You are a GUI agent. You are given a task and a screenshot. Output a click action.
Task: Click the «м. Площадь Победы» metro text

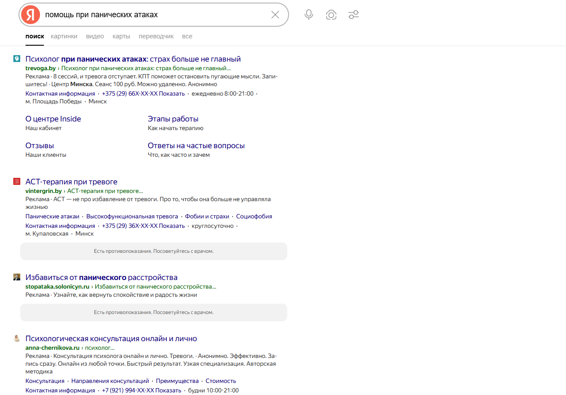[x=53, y=101]
